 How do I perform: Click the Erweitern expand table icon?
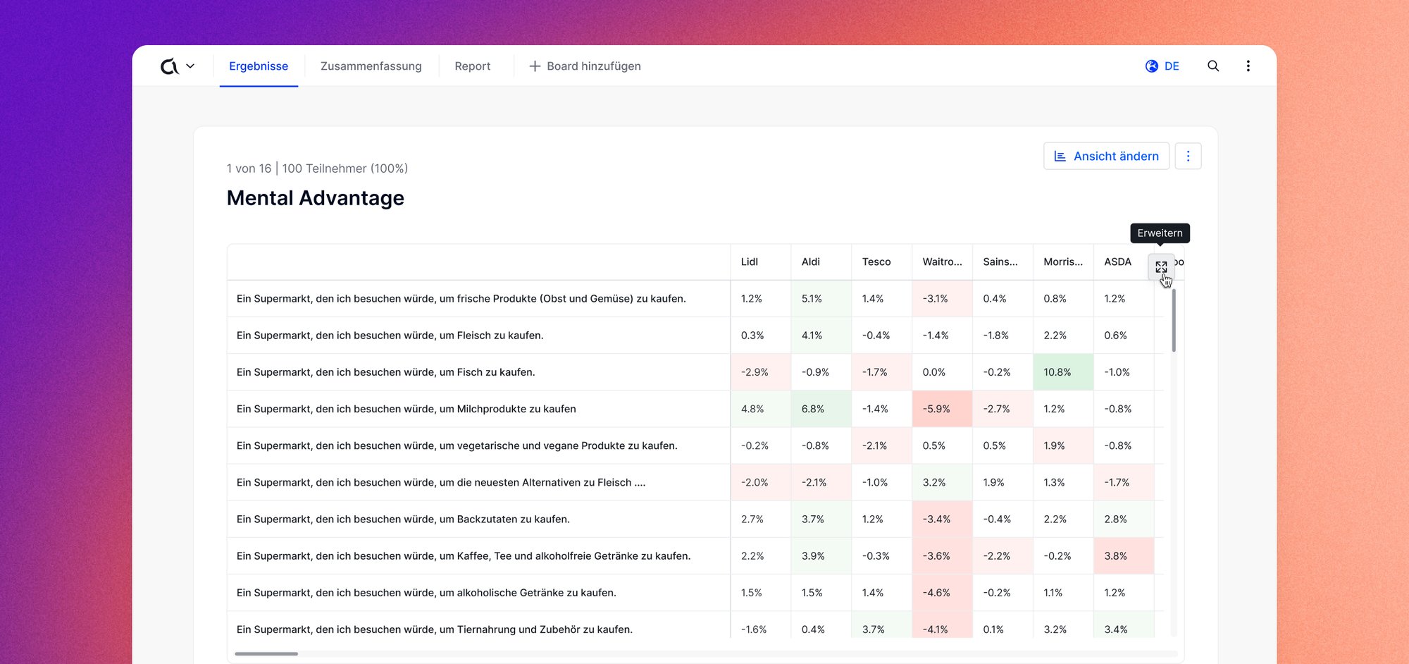1161,267
